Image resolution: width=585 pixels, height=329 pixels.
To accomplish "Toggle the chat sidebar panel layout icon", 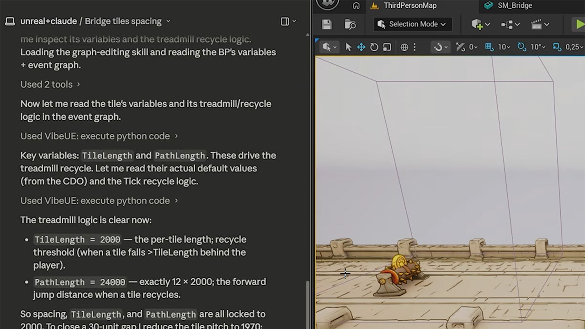I will coord(285,21).
